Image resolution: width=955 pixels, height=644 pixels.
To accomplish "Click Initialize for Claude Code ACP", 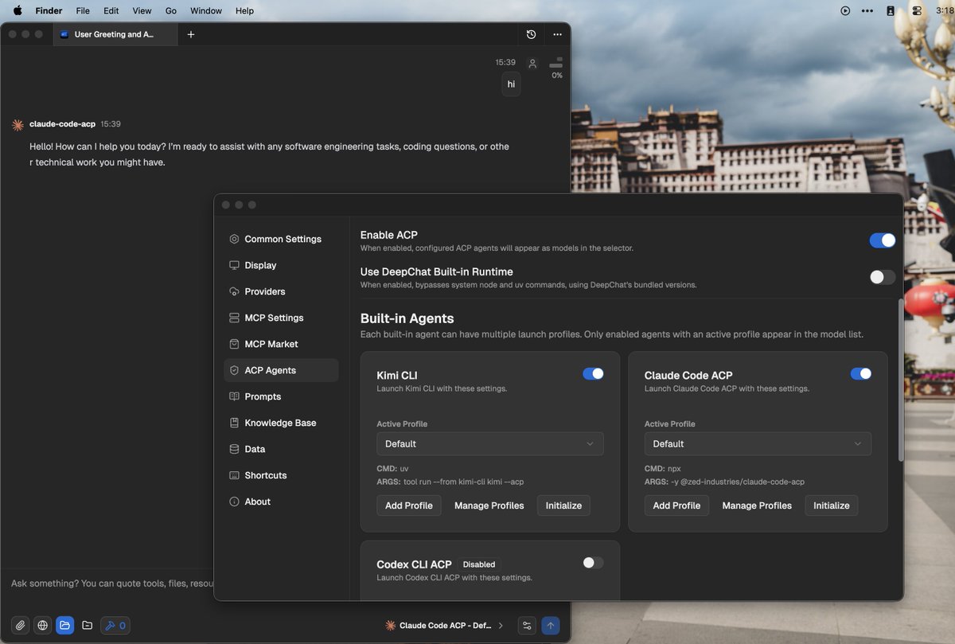I will (x=832, y=505).
